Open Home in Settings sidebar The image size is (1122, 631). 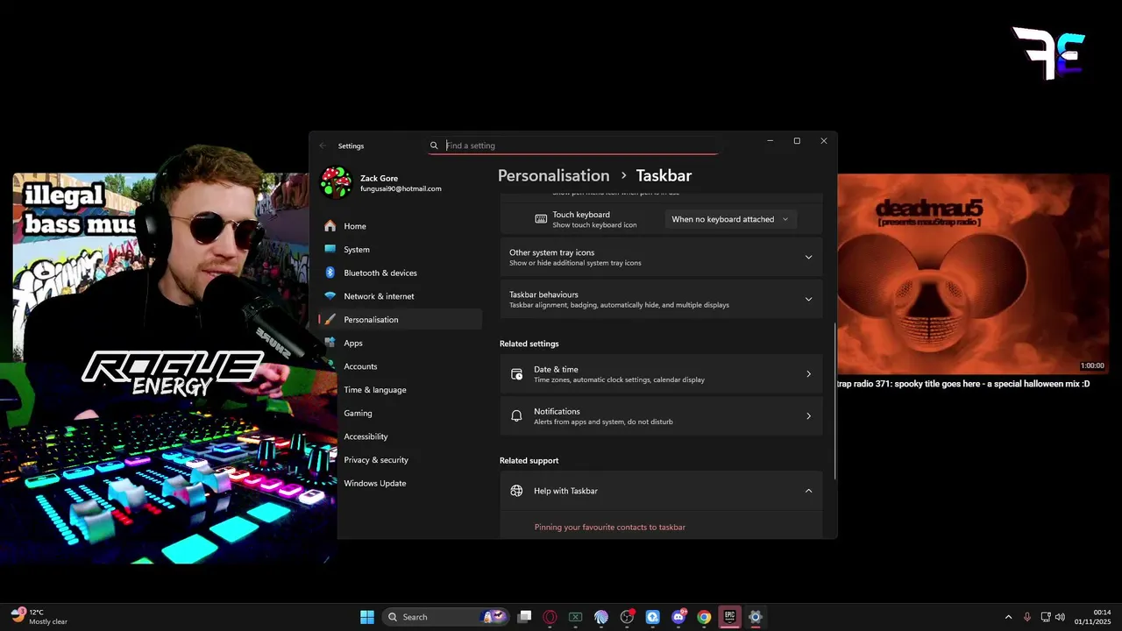coord(401,226)
